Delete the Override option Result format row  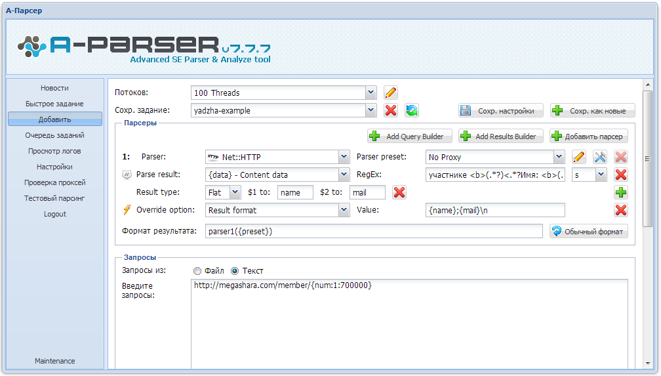pyautogui.click(x=620, y=210)
